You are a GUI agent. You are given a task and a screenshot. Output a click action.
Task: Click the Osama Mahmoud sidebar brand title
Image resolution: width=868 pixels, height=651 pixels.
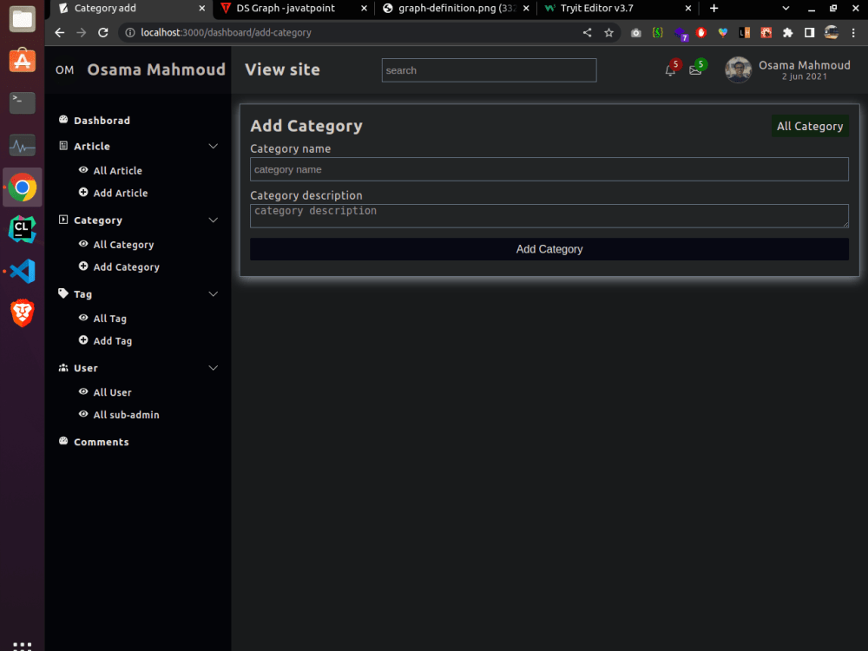156,69
